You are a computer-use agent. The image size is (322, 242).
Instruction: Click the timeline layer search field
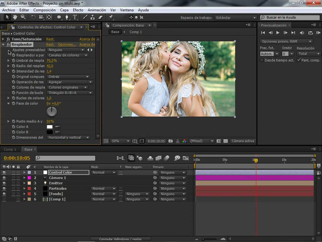(x=67, y=158)
